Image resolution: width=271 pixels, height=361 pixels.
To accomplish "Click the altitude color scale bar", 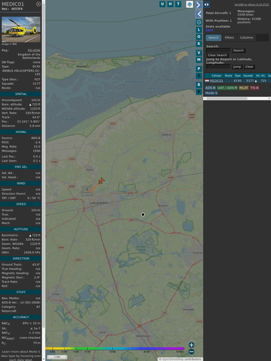I will coord(115,349).
